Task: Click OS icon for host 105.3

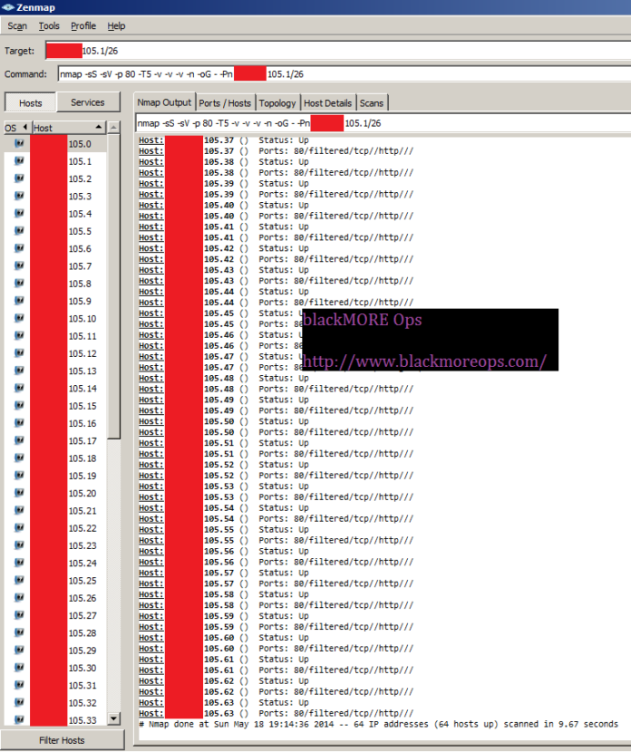Action: point(19,196)
